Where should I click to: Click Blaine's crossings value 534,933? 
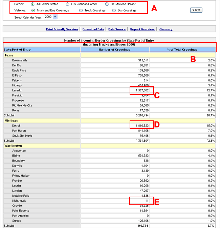tap(143, 156)
